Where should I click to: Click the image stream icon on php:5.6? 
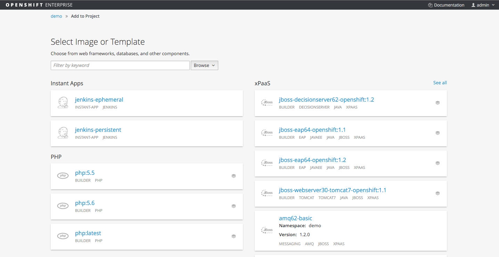click(234, 206)
